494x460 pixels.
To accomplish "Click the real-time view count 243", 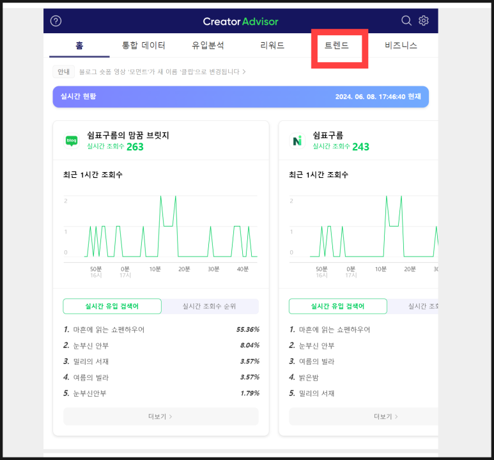I will [360, 147].
